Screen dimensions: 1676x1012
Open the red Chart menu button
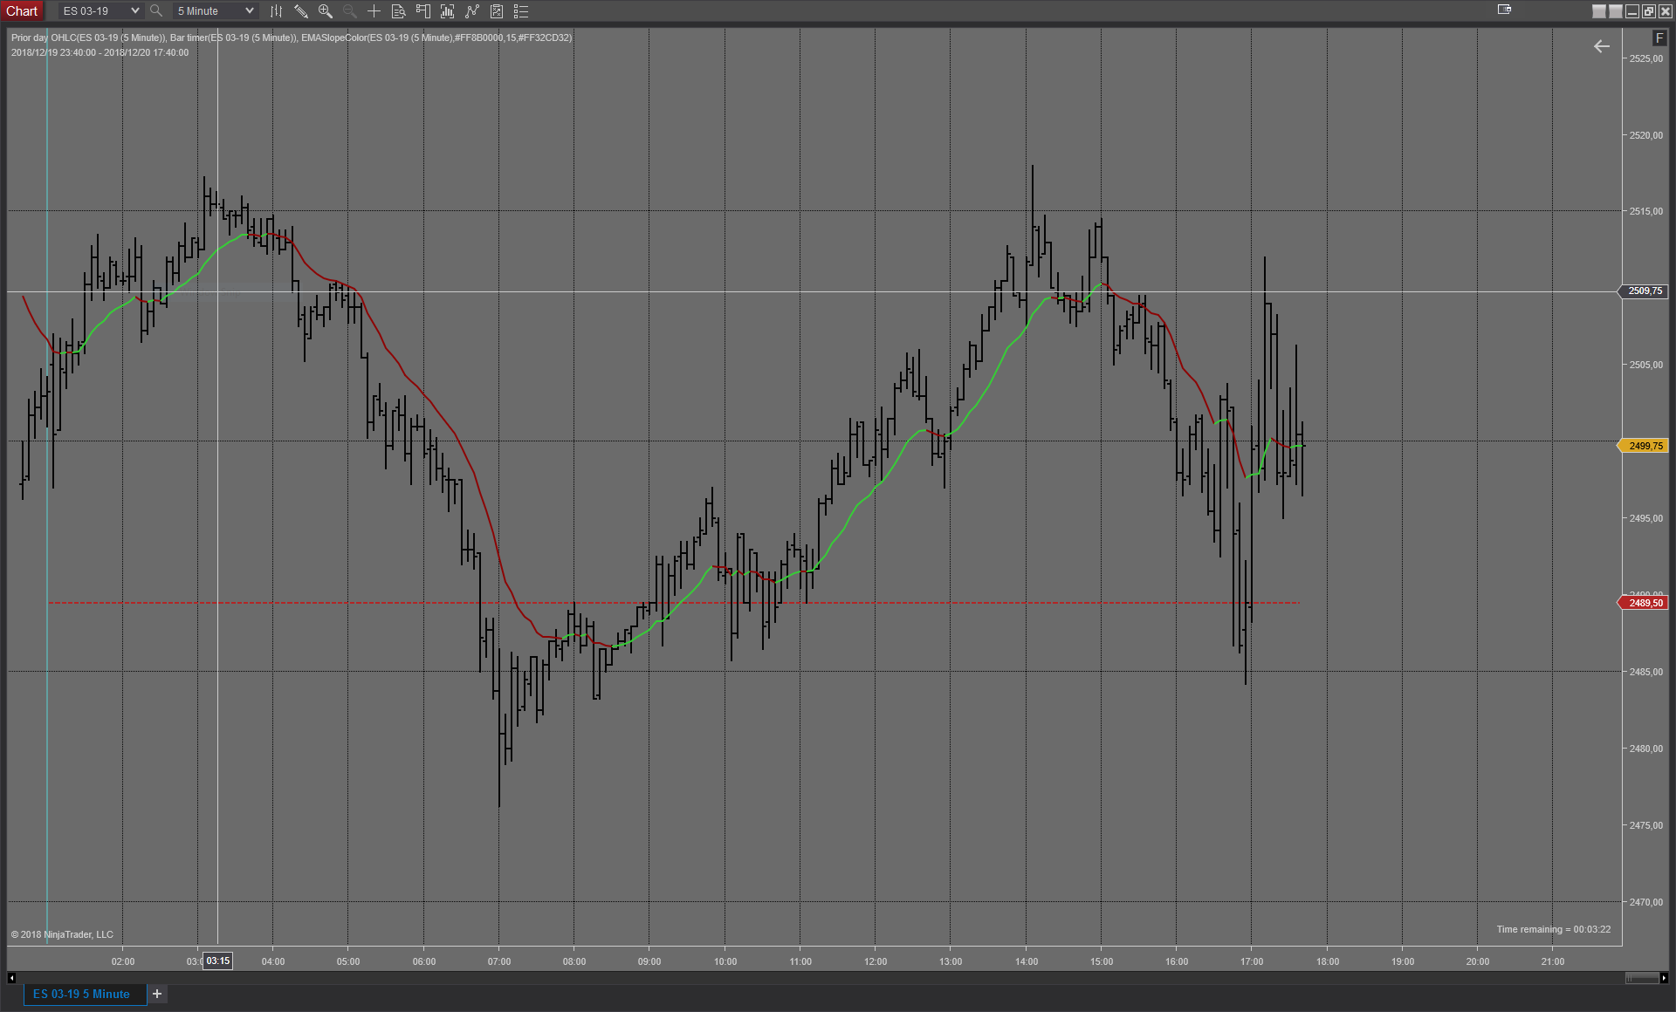point(22,11)
